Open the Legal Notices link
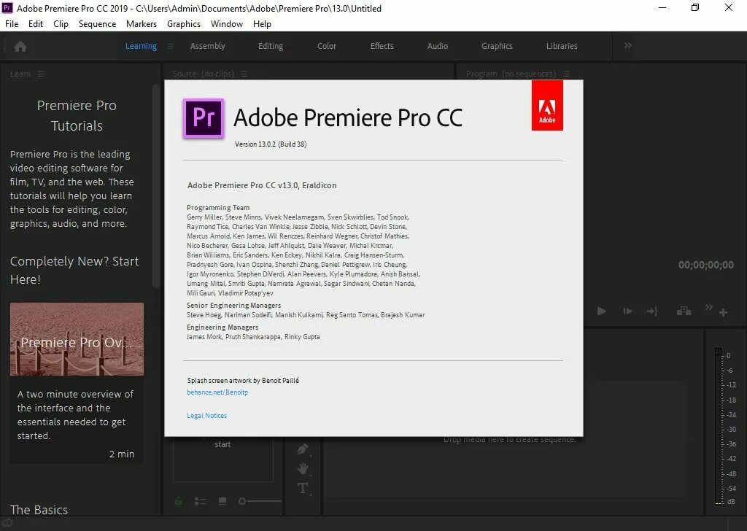 tap(206, 416)
